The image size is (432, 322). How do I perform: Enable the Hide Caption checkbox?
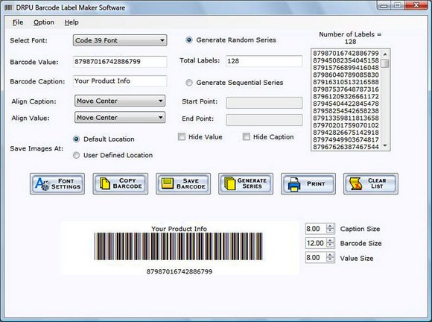(247, 136)
